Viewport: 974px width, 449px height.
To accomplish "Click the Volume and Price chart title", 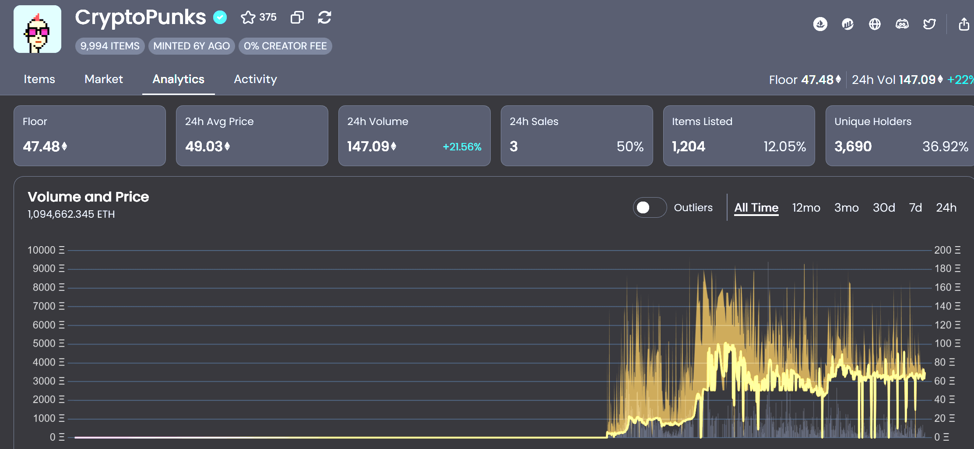I will click(x=88, y=197).
